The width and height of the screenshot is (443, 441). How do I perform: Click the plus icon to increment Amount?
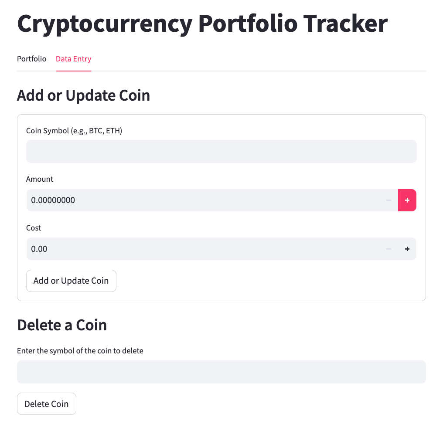click(x=407, y=200)
